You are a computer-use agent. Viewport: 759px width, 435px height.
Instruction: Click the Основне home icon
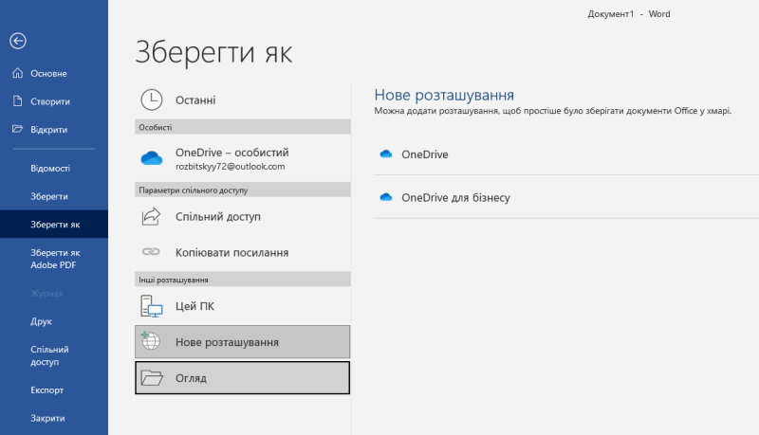(17, 73)
